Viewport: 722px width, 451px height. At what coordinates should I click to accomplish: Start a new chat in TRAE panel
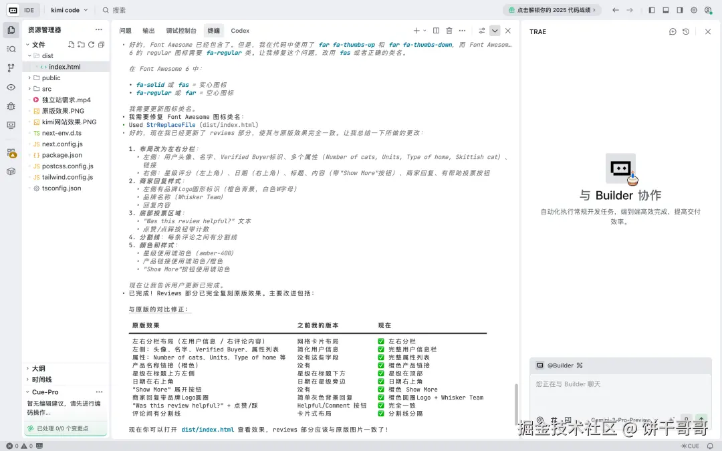tap(673, 32)
